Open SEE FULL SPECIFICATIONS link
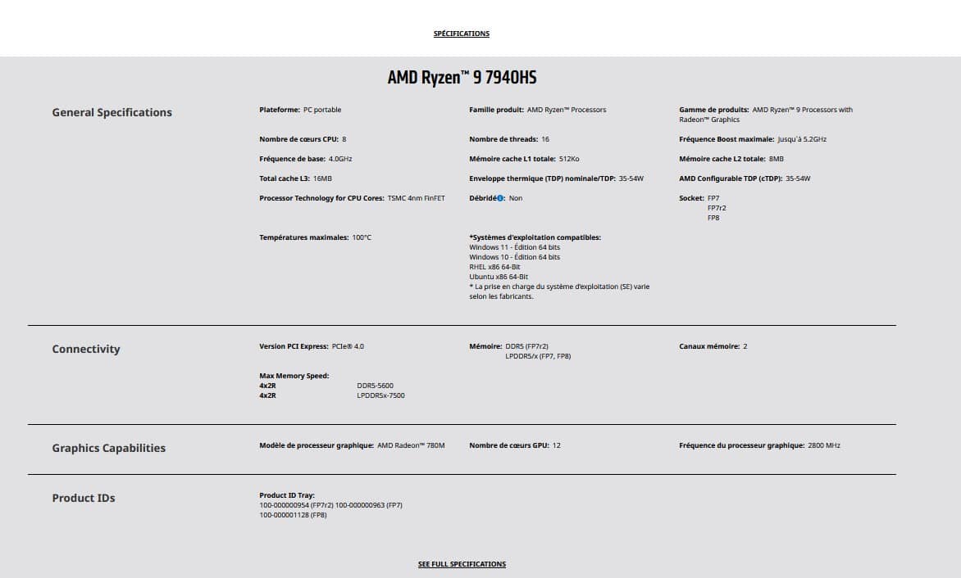Image resolution: width=961 pixels, height=578 pixels. [462, 564]
